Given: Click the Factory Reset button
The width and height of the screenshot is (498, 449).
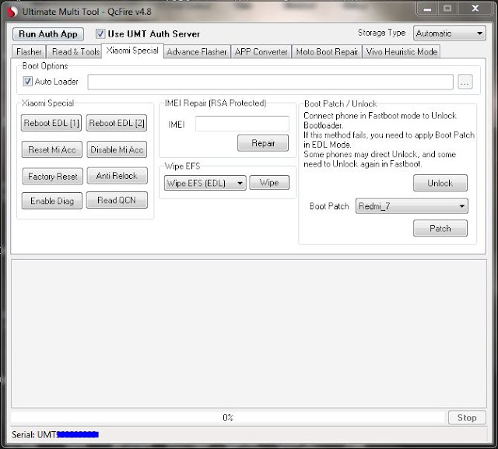Looking at the screenshot, I should [x=52, y=176].
